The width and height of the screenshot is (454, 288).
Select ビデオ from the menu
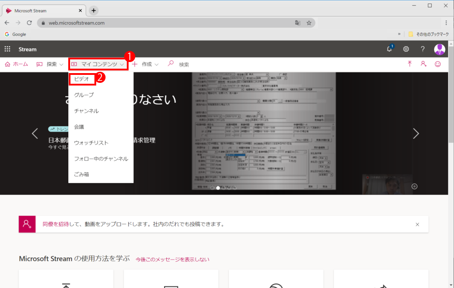pos(82,79)
